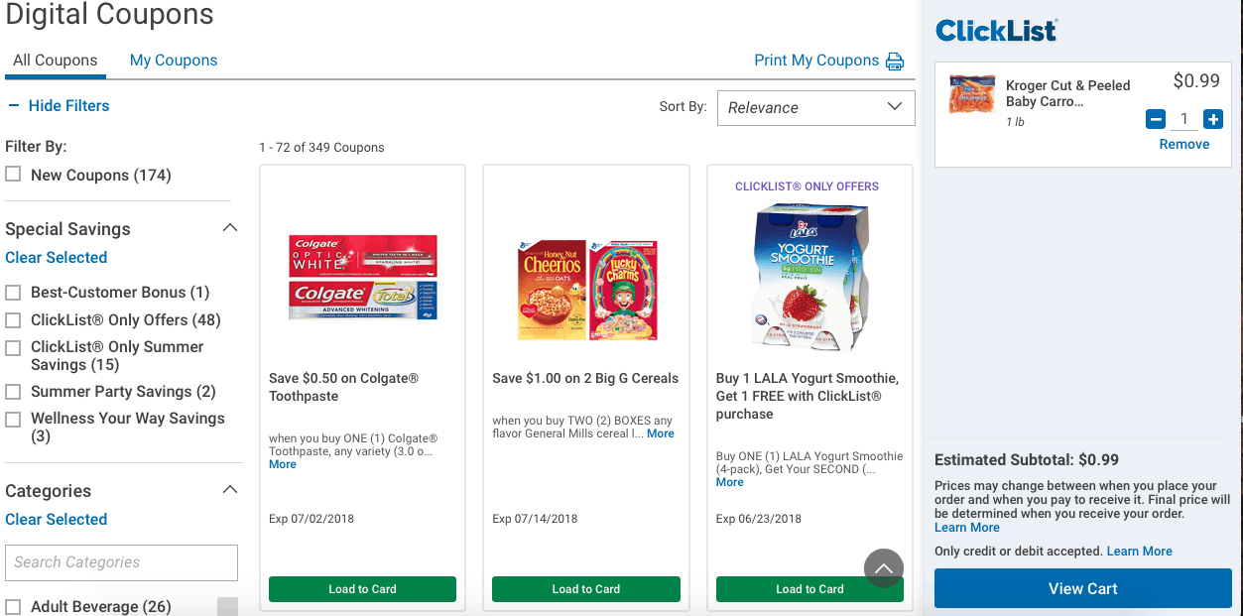1243x616 pixels.
Task: Decrease baby carrots quantity with minus icon
Action: click(x=1156, y=119)
